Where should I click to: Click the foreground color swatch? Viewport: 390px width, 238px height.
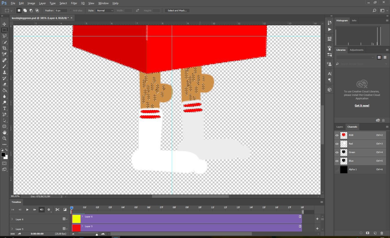pyautogui.click(x=3, y=155)
